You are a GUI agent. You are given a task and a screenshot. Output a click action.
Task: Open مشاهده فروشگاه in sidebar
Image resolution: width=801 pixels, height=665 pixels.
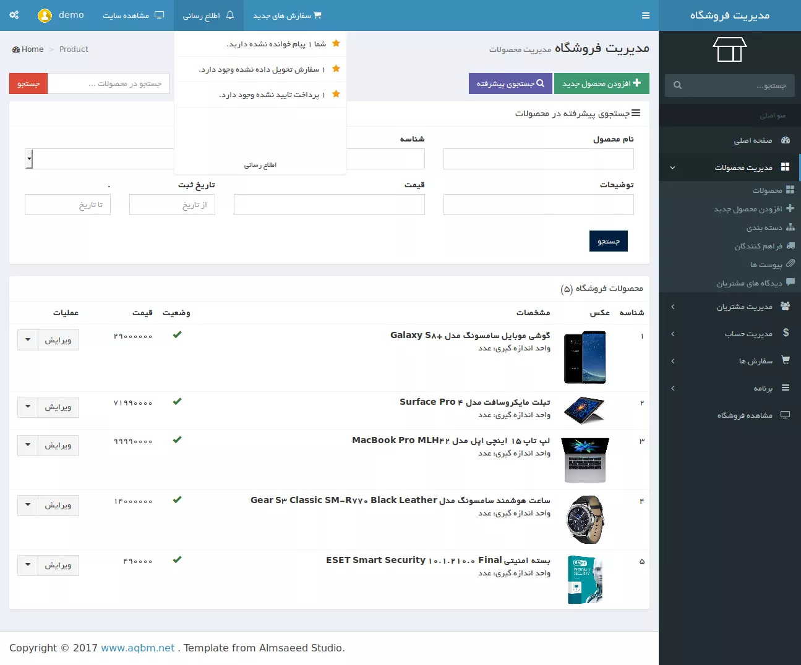click(730, 415)
